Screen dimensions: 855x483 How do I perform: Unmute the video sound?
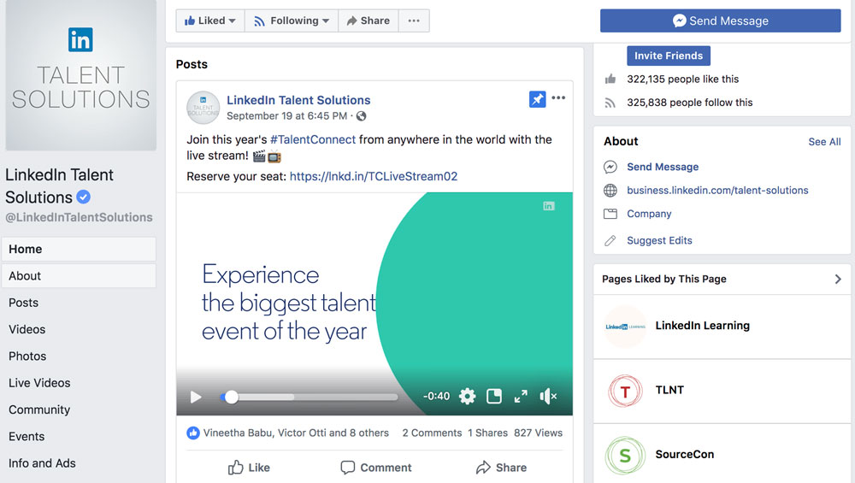click(x=548, y=397)
